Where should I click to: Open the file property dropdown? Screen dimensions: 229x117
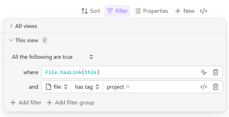coord(57,87)
